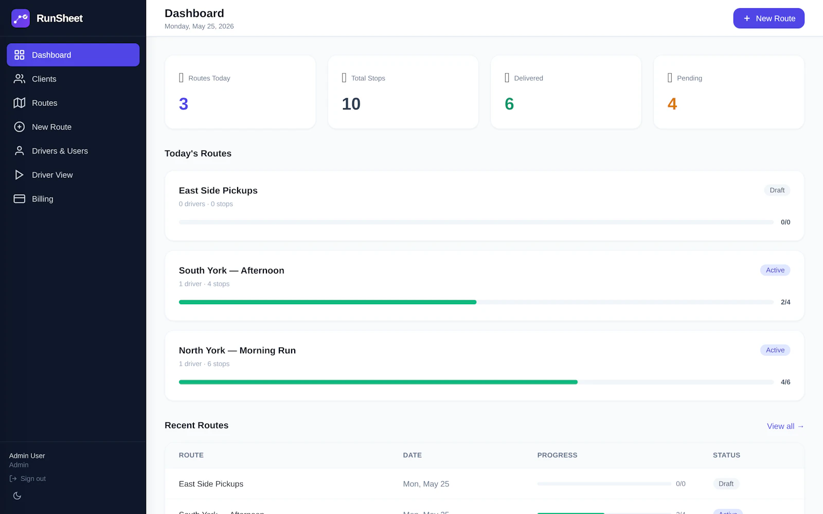
Task: Open East Side Pickups table row
Action: (x=484, y=484)
